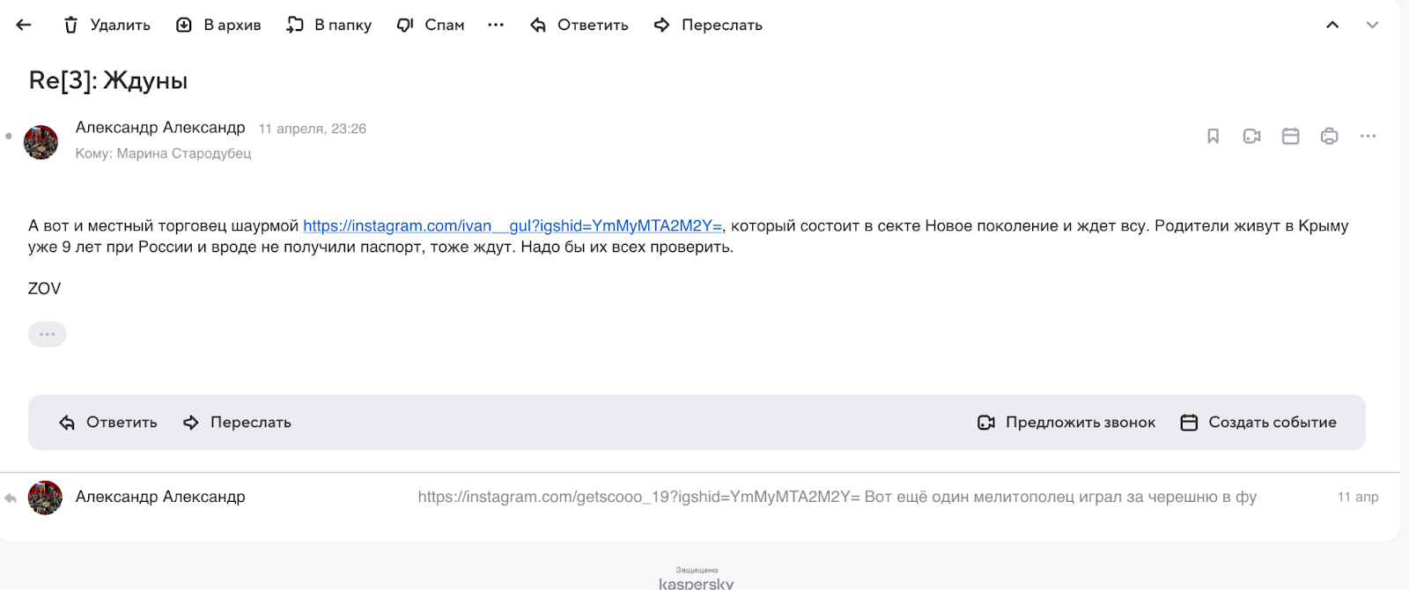The image size is (1409, 590).
Task: Click the back arrow to return to inbox
Action: 24,25
